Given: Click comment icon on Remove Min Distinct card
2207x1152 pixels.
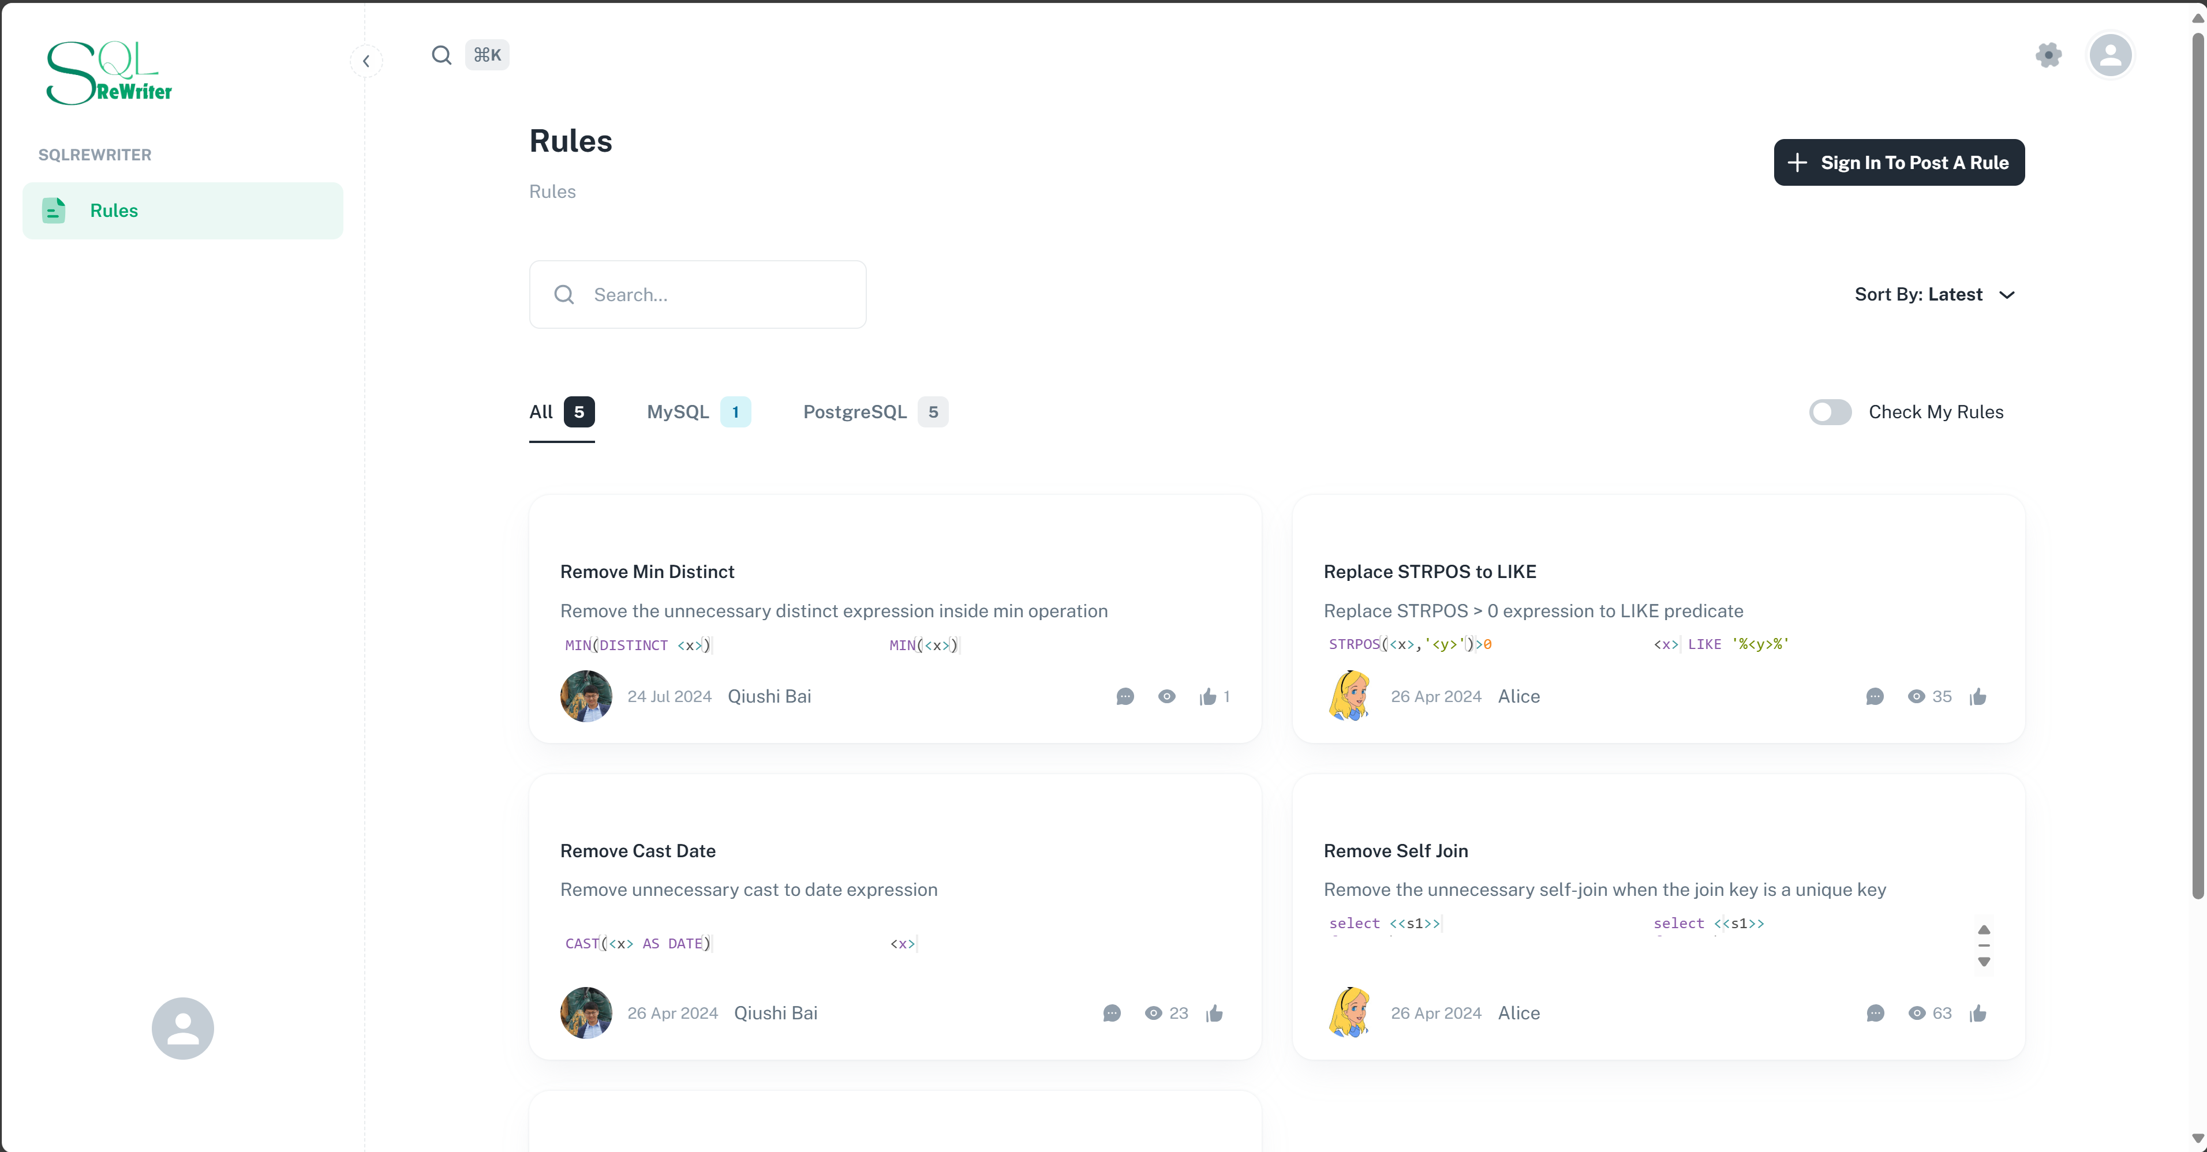Looking at the screenshot, I should click(x=1125, y=696).
